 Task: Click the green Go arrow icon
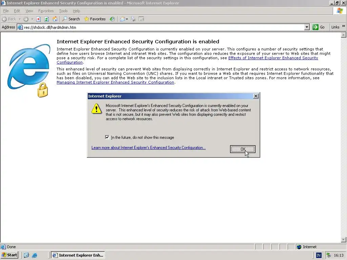pos(315,27)
